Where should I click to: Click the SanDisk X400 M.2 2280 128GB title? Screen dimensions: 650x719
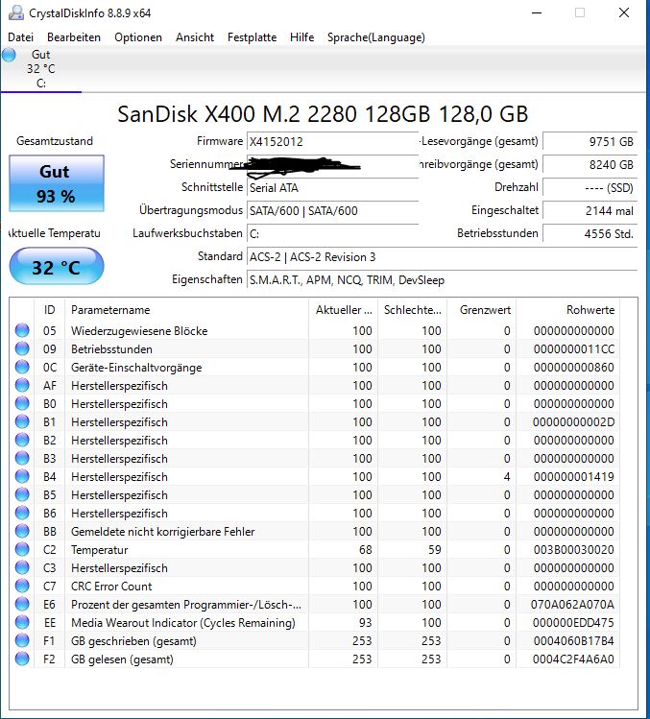pos(323,113)
